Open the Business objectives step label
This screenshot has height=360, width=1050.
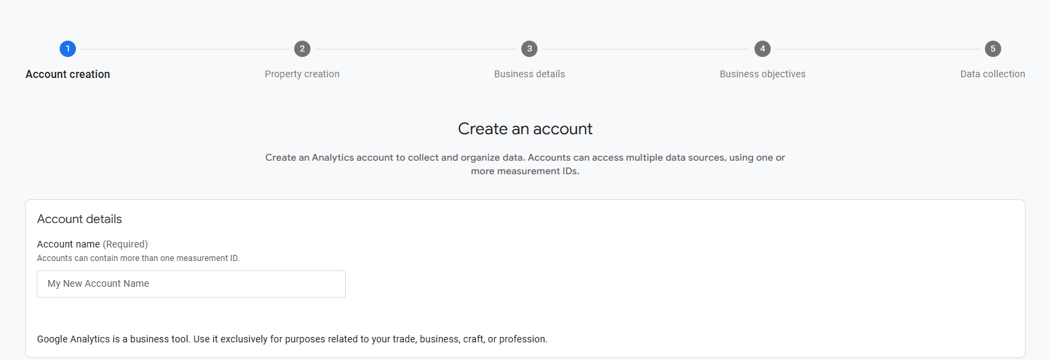[x=763, y=74]
